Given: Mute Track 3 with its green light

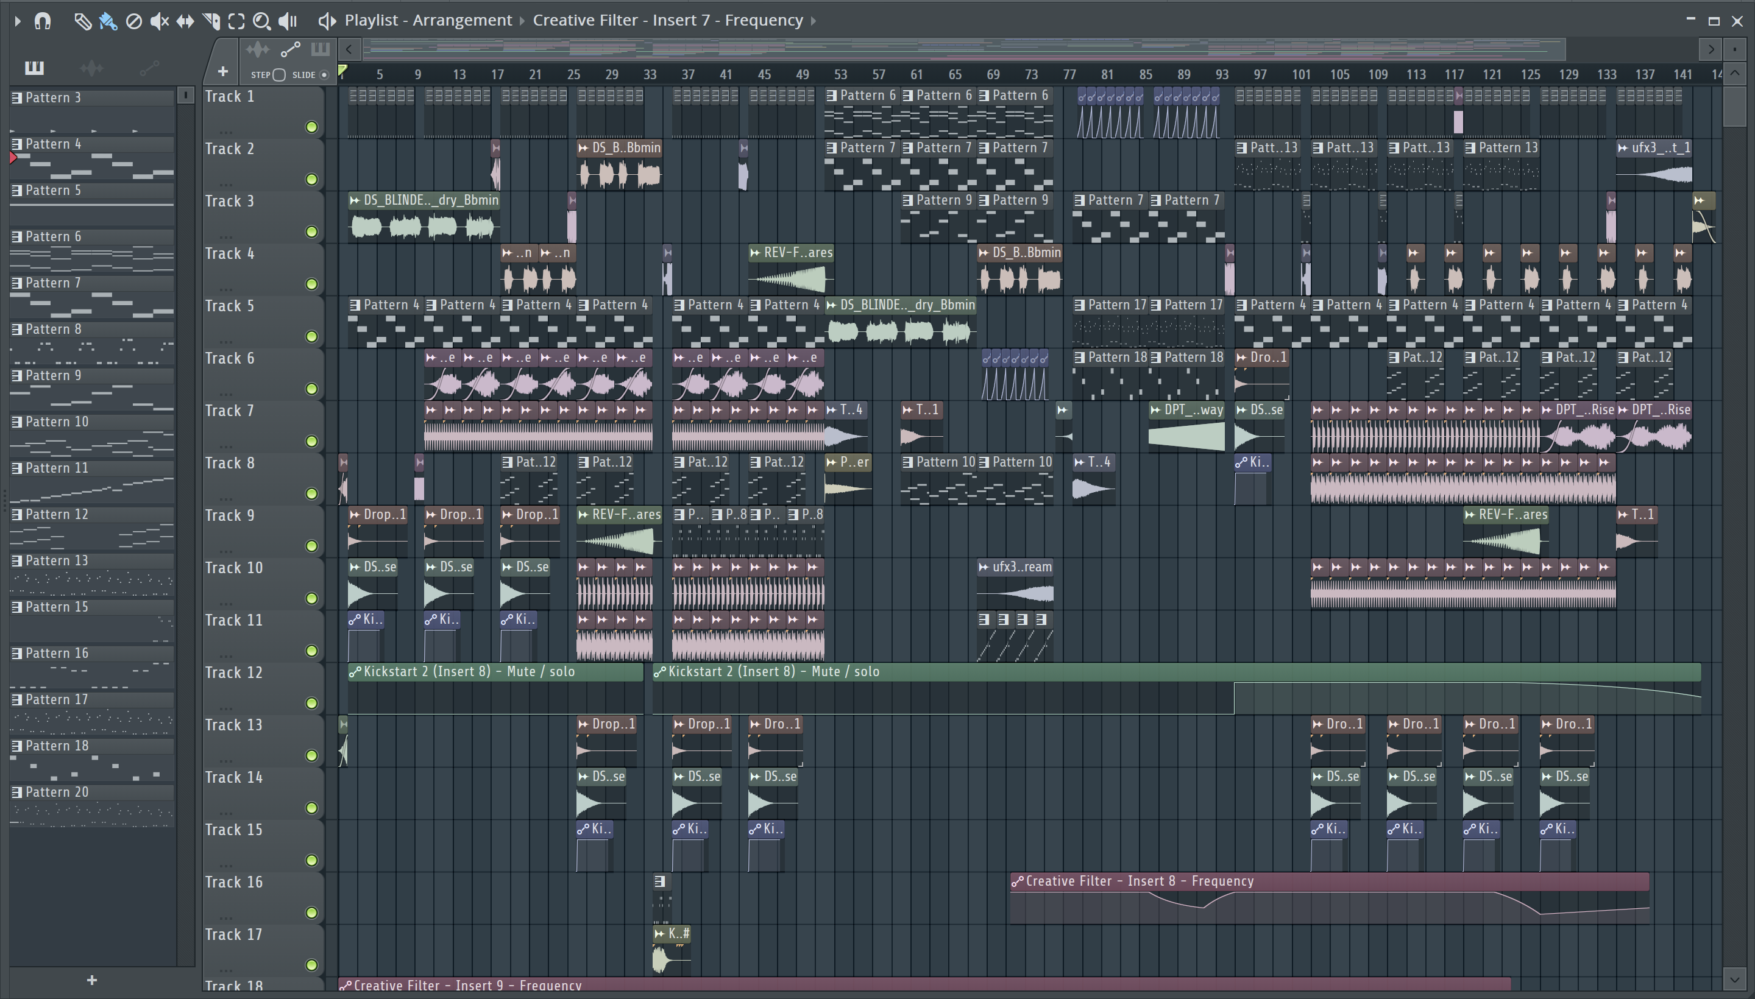Looking at the screenshot, I should tap(311, 232).
